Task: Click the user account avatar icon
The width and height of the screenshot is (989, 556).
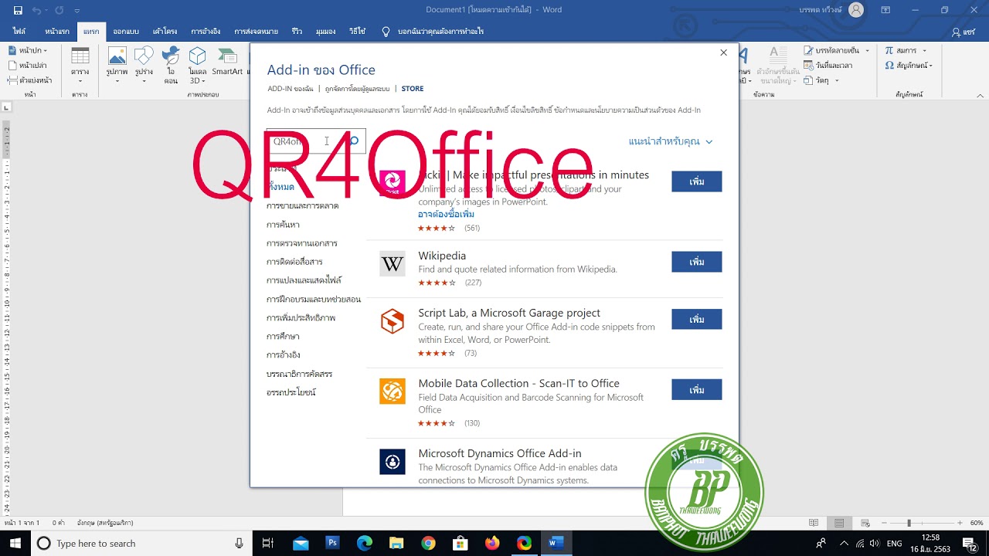Action: [x=856, y=10]
